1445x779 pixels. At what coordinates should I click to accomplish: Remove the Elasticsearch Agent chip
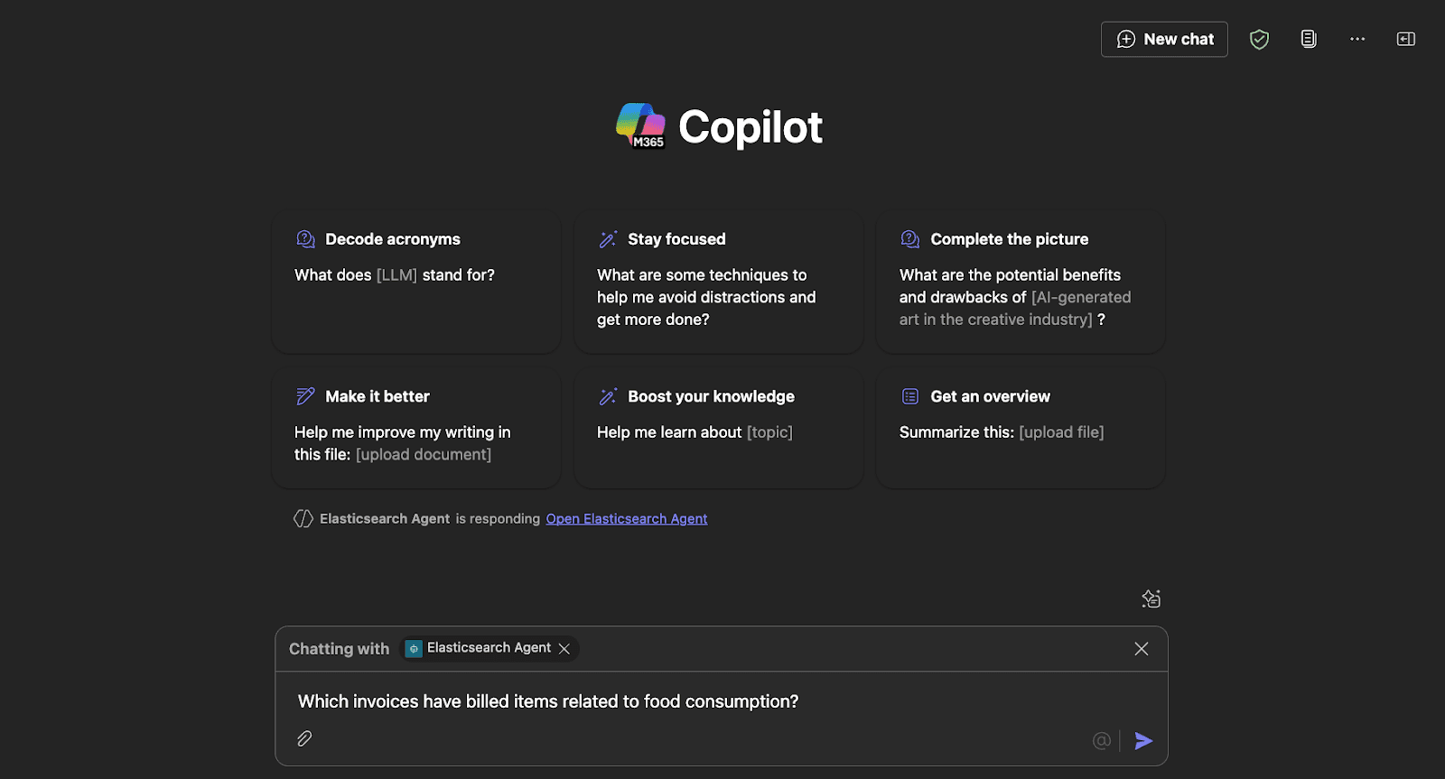tap(564, 649)
